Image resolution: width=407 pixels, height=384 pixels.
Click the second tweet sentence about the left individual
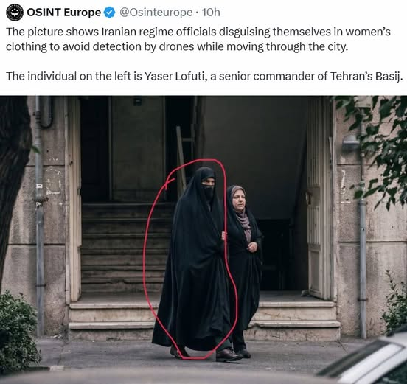click(x=204, y=76)
